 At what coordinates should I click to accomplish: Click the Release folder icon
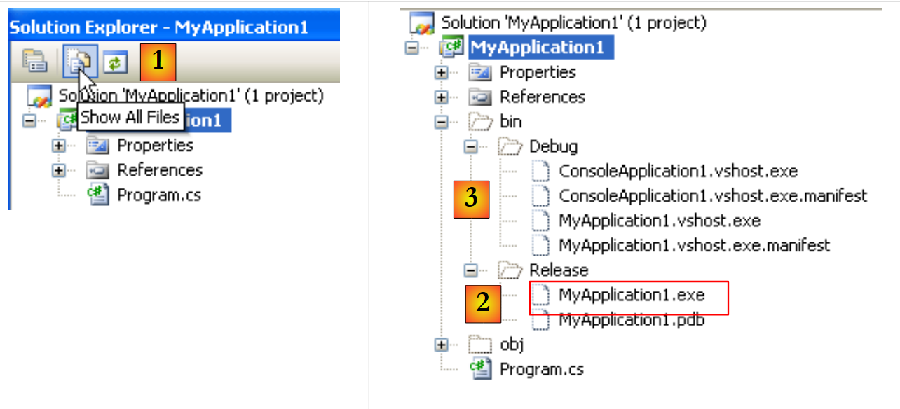pyautogui.click(x=510, y=270)
